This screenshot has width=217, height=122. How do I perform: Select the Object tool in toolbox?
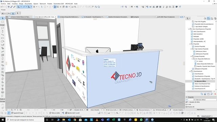tap(2, 82)
